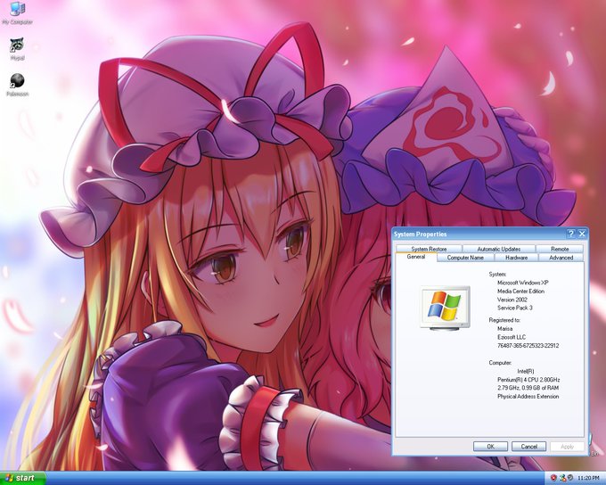Open the Hardware tab

pos(516,258)
